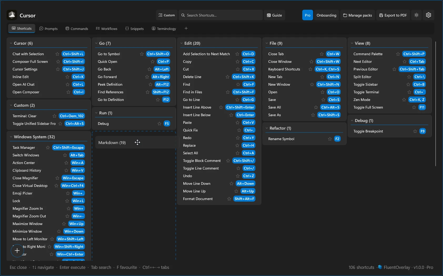Click the floating plus button to add shortcut
This screenshot has width=443, height=276.
[17, 251]
